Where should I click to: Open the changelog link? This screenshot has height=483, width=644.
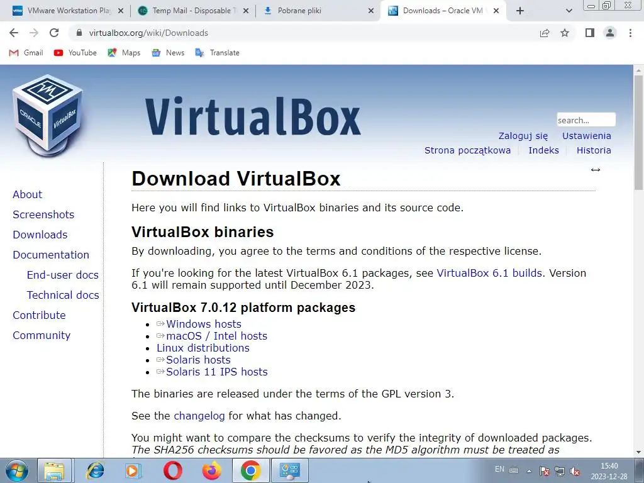click(x=199, y=416)
